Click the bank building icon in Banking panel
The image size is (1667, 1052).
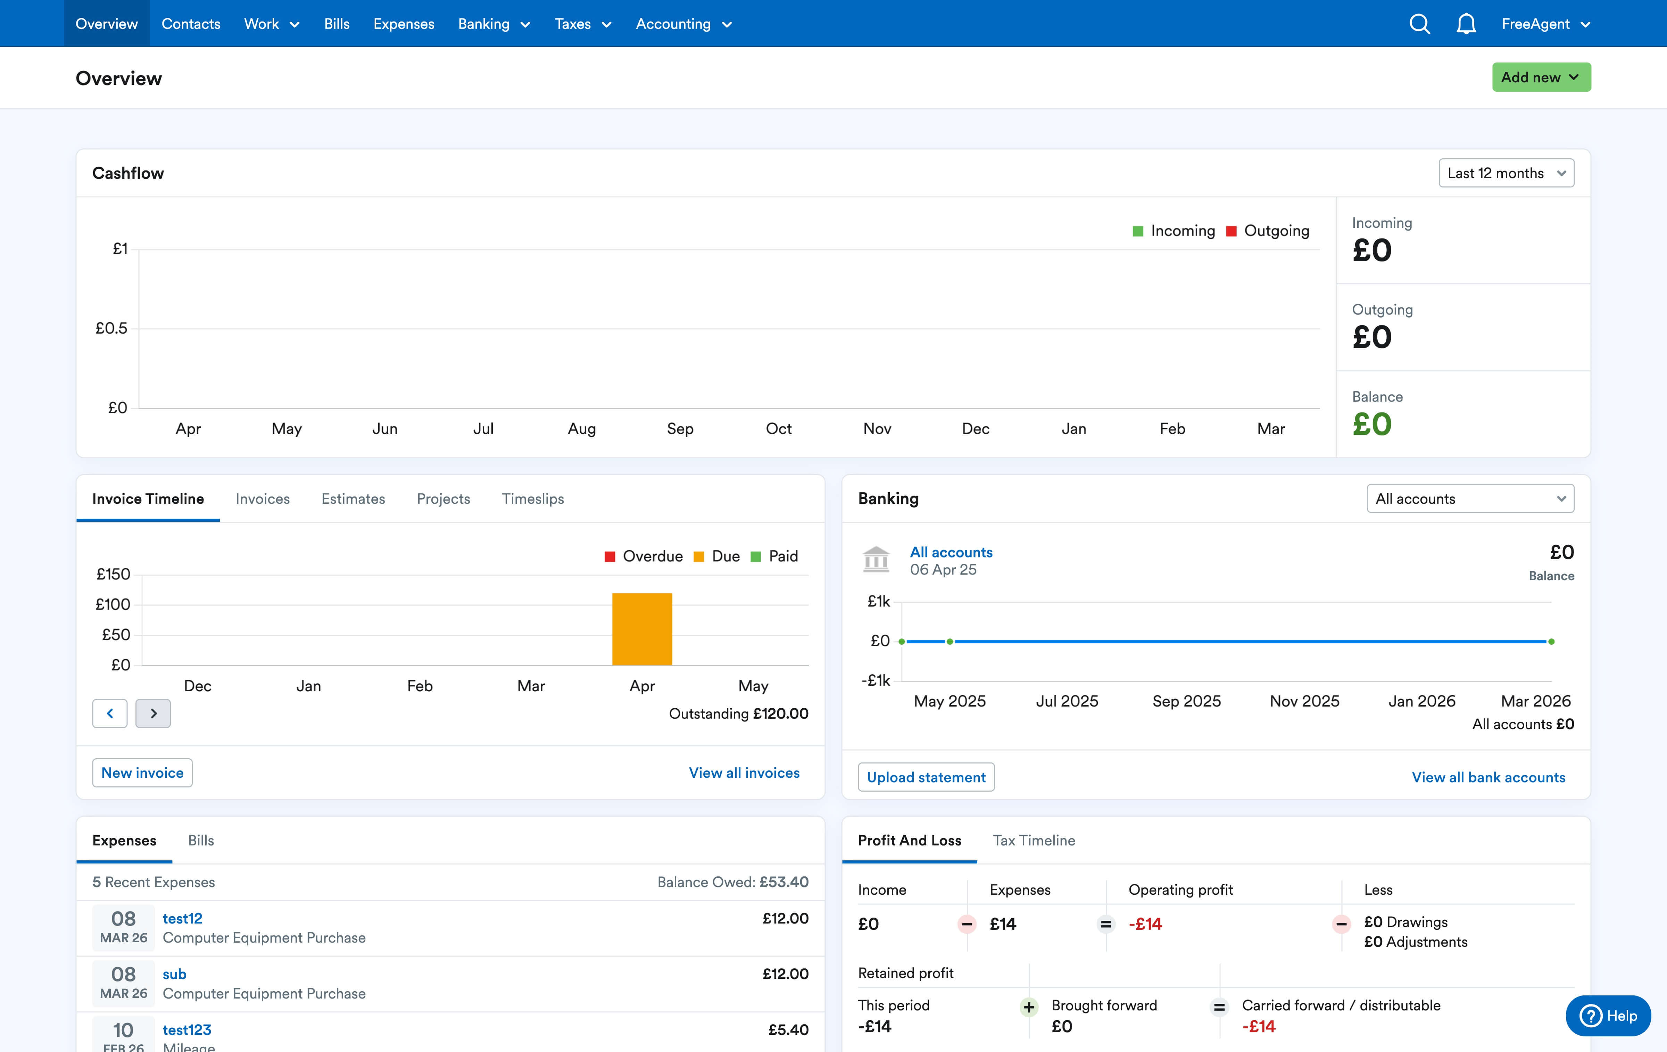pos(877,559)
